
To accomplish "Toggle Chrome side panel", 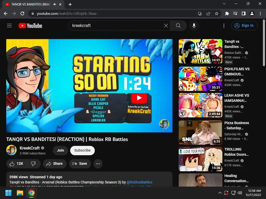I will pyautogui.click(x=244, y=13).
